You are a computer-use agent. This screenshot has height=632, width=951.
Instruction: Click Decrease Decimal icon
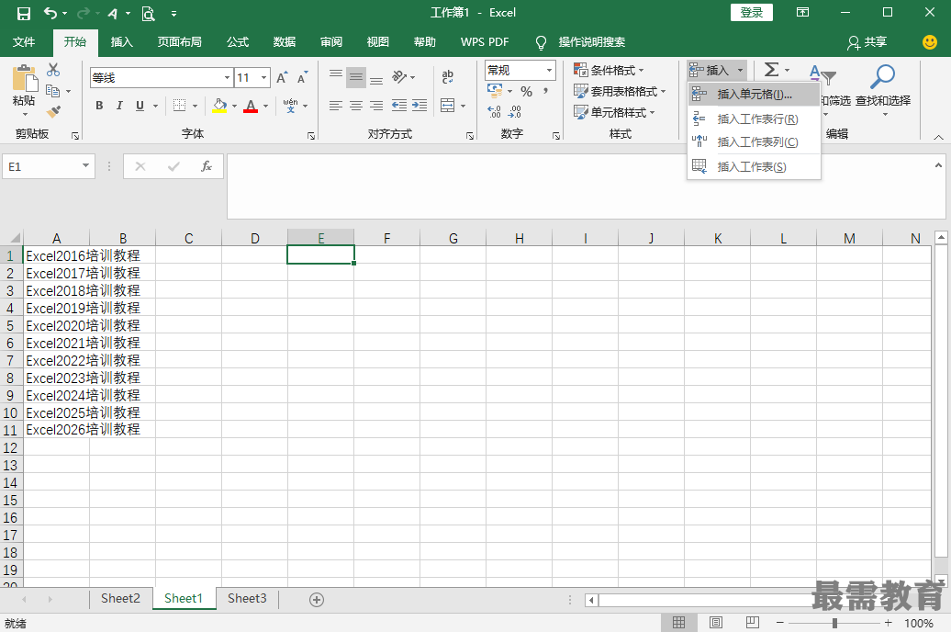coord(515,112)
